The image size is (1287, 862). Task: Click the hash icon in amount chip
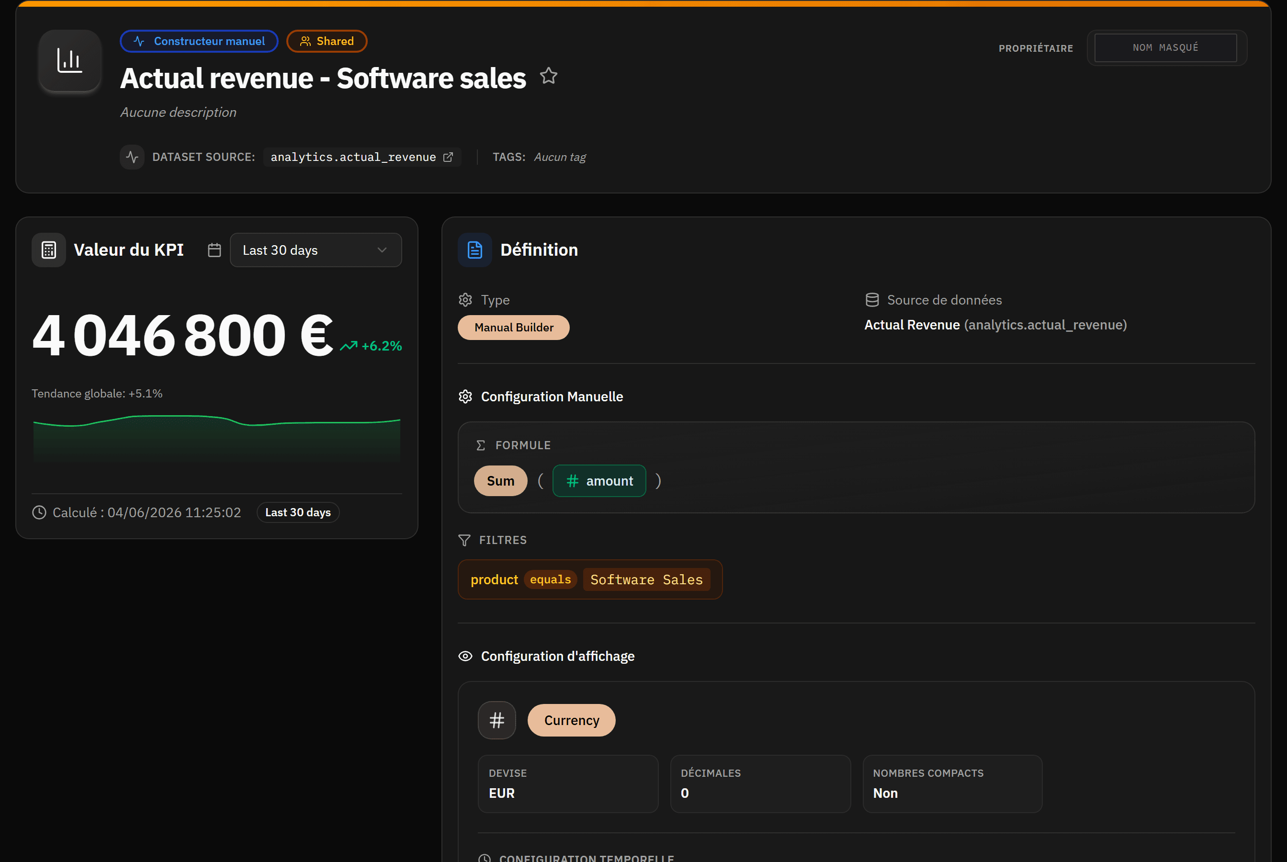tap(573, 481)
